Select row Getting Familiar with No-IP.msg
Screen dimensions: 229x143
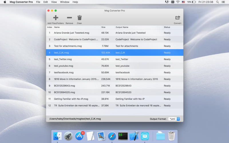pos(115,99)
